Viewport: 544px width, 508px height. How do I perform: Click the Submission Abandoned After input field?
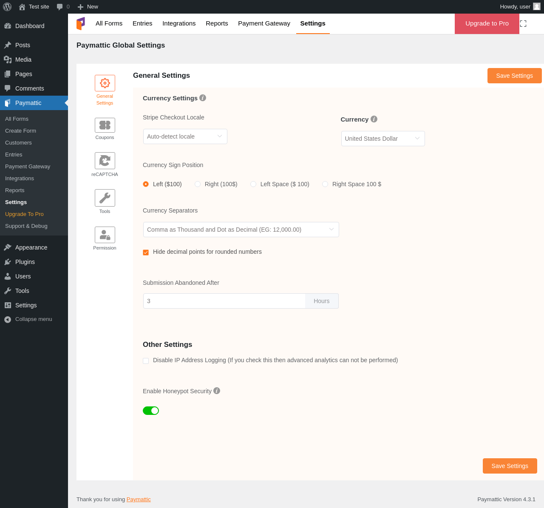coord(224,301)
